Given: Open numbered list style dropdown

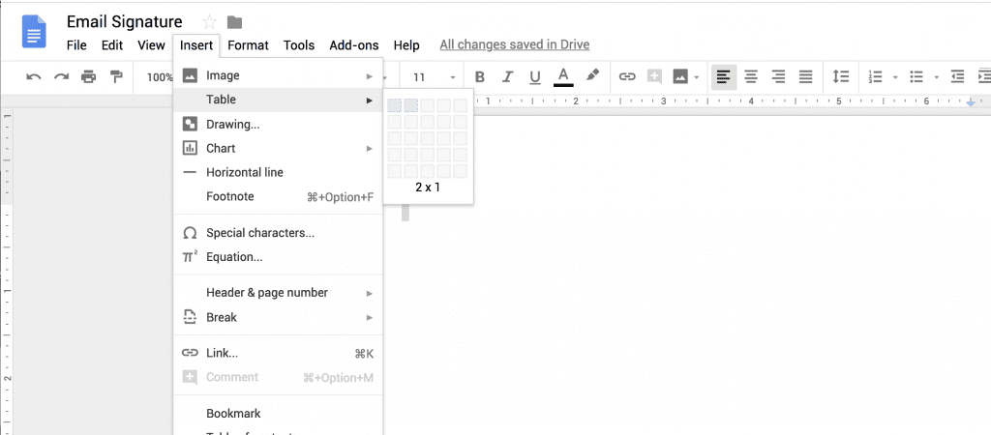Looking at the screenshot, I should tap(895, 77).
